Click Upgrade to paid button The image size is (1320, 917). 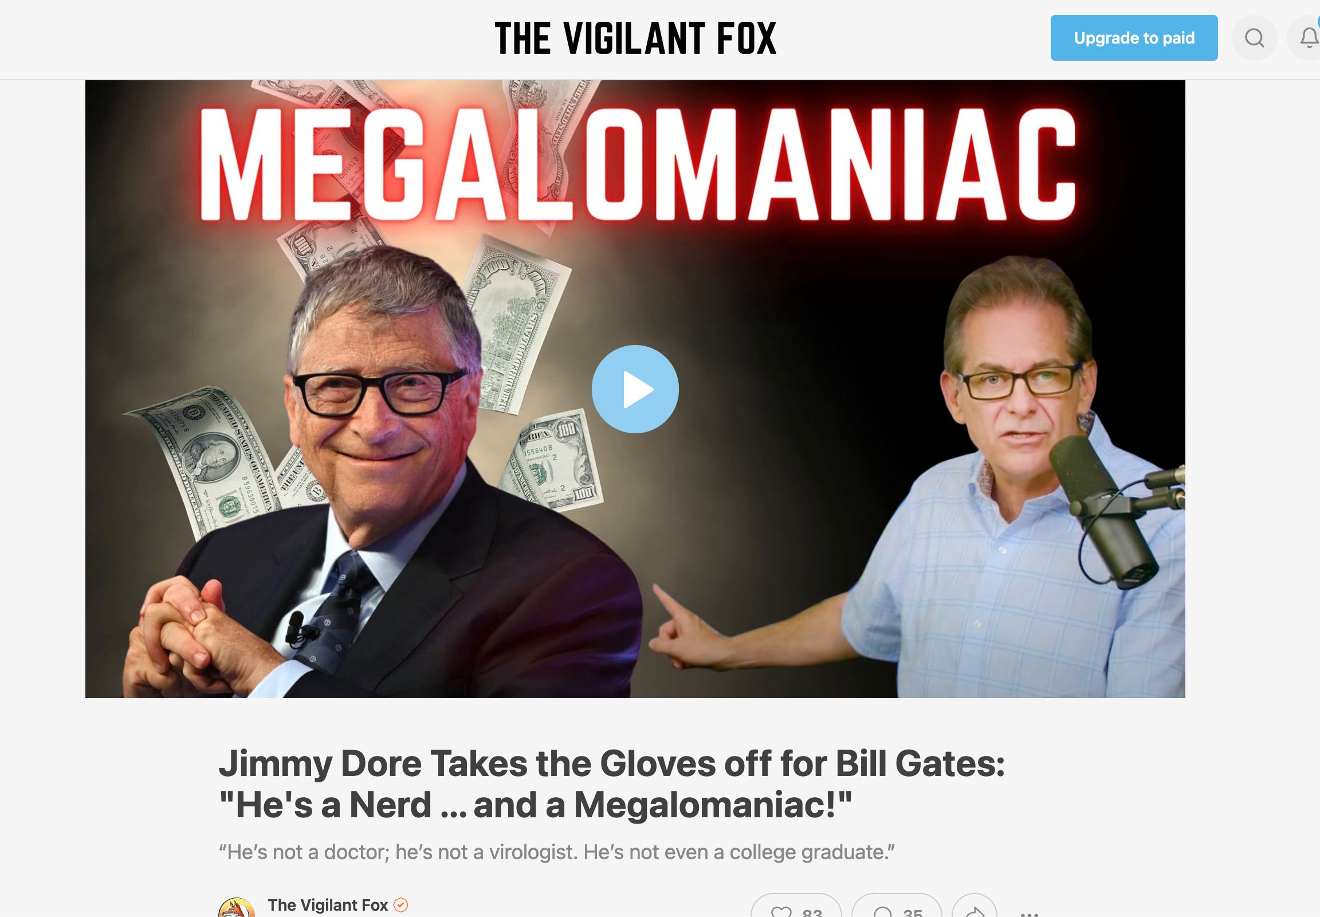coord(1134,38)
